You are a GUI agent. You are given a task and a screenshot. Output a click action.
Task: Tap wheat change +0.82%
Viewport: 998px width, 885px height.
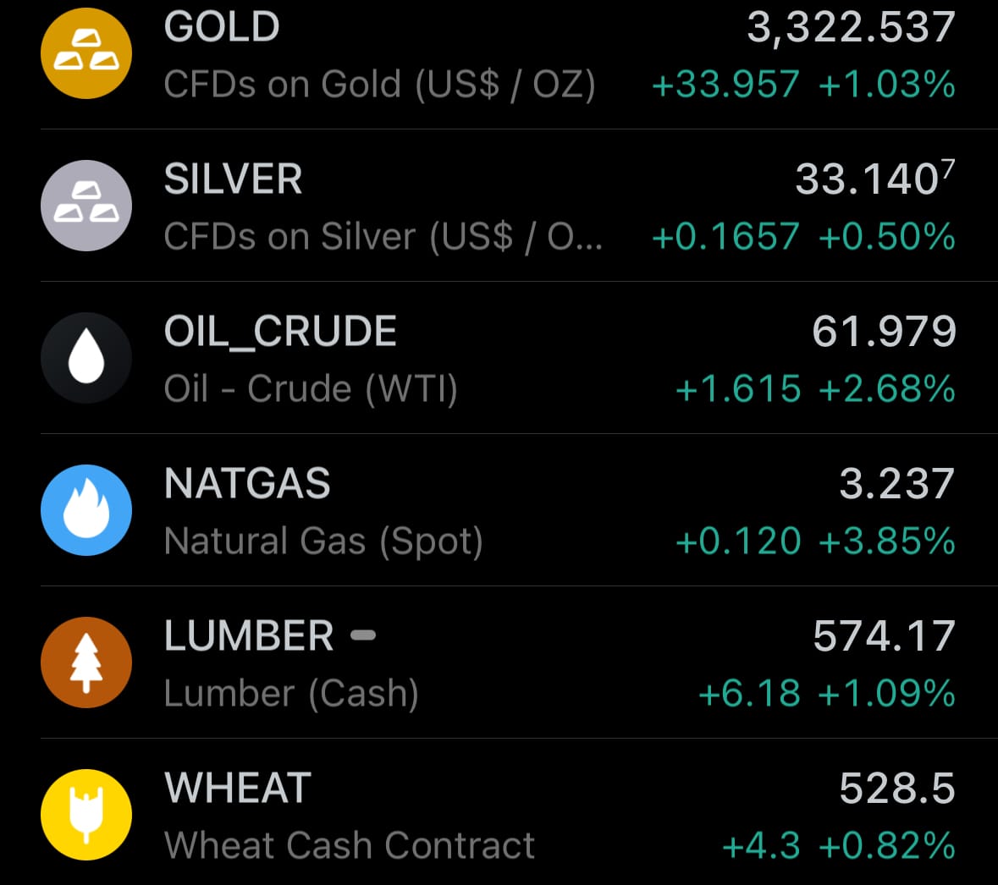tap(887, 845)
